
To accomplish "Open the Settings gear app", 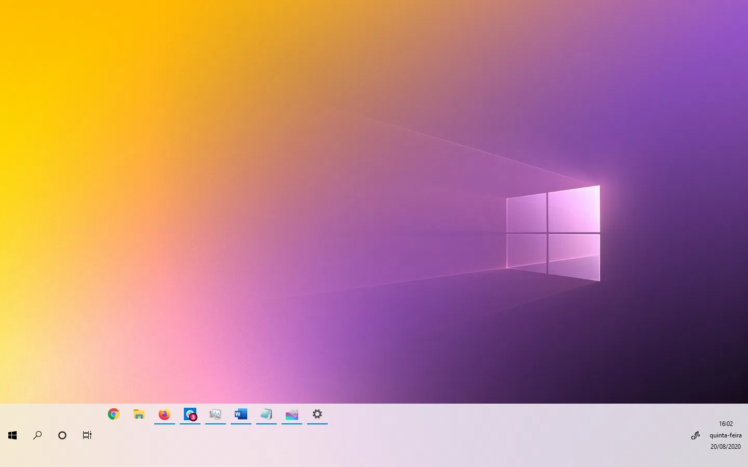I will click(x=317, y=414).
